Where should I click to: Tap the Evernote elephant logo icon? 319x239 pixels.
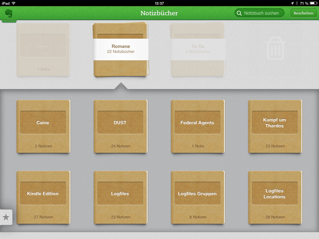pos(9,14)
